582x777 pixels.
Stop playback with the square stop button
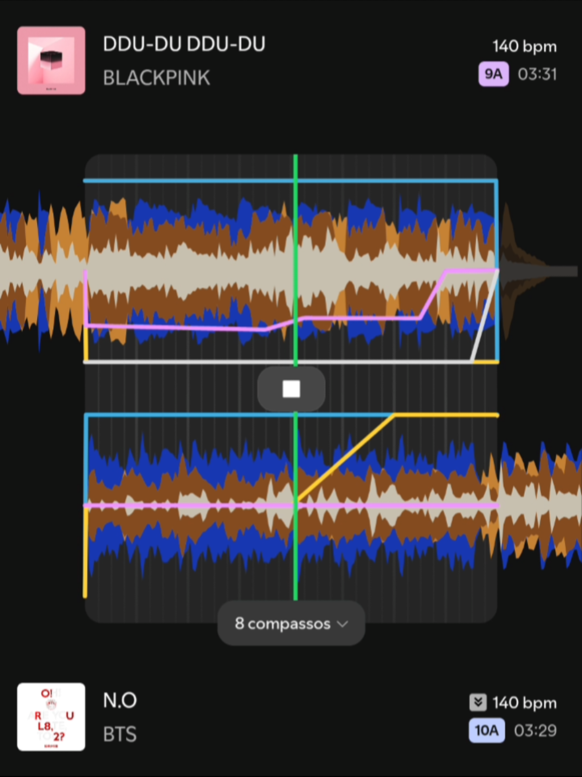(x=292, y=389)
